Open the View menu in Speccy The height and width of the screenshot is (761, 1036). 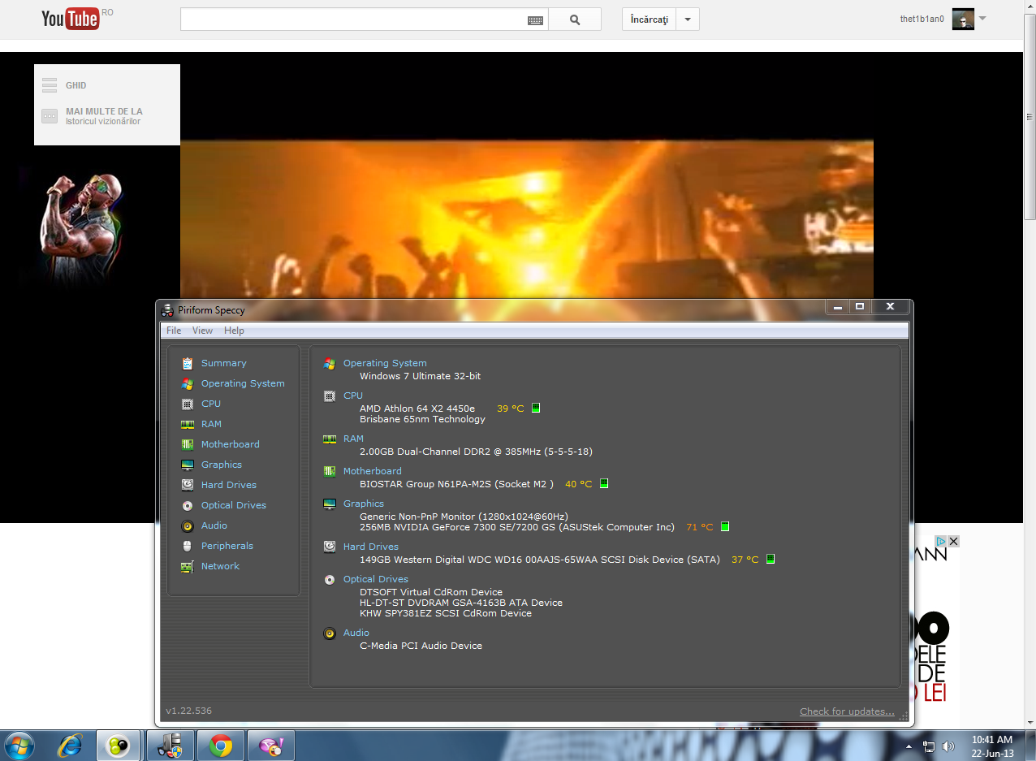coord(202,331)
